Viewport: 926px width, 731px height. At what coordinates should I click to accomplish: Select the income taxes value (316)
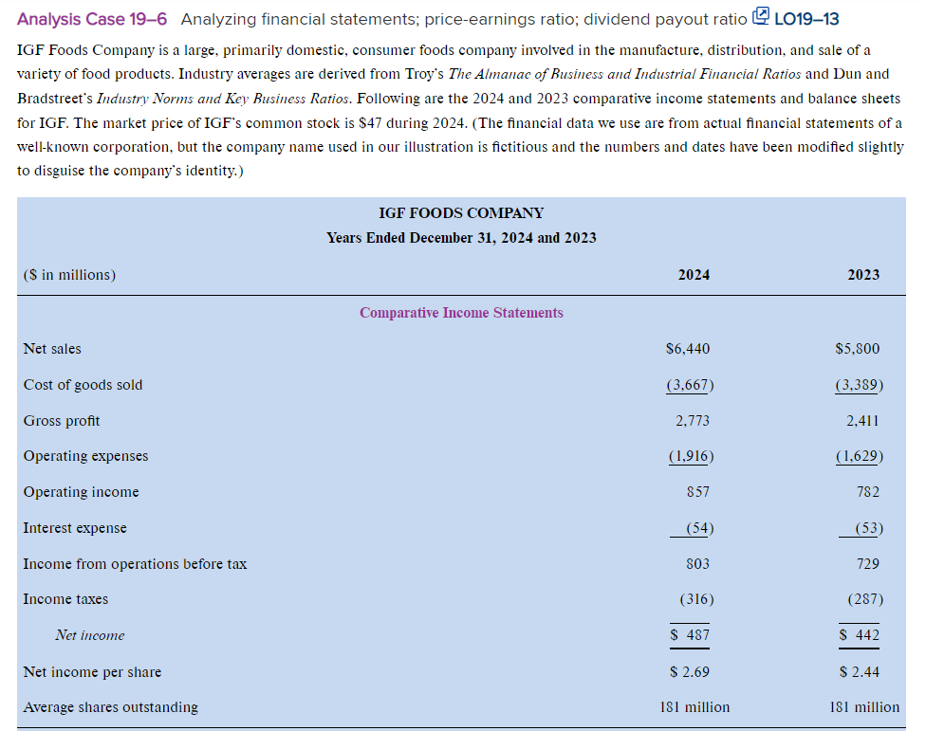click(x=696, y=599)
